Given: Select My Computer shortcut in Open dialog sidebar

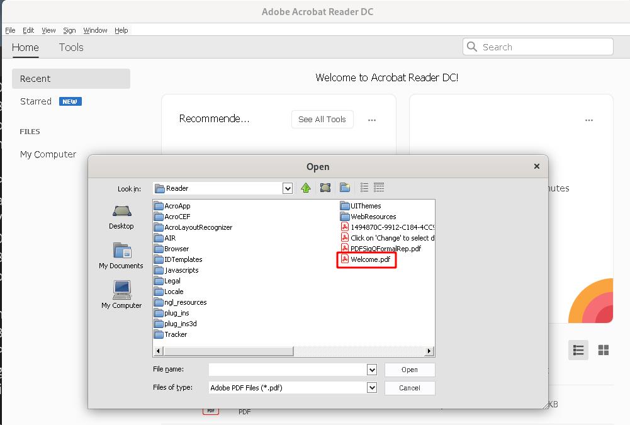Looking at the screenshot, I should [121, 295].
